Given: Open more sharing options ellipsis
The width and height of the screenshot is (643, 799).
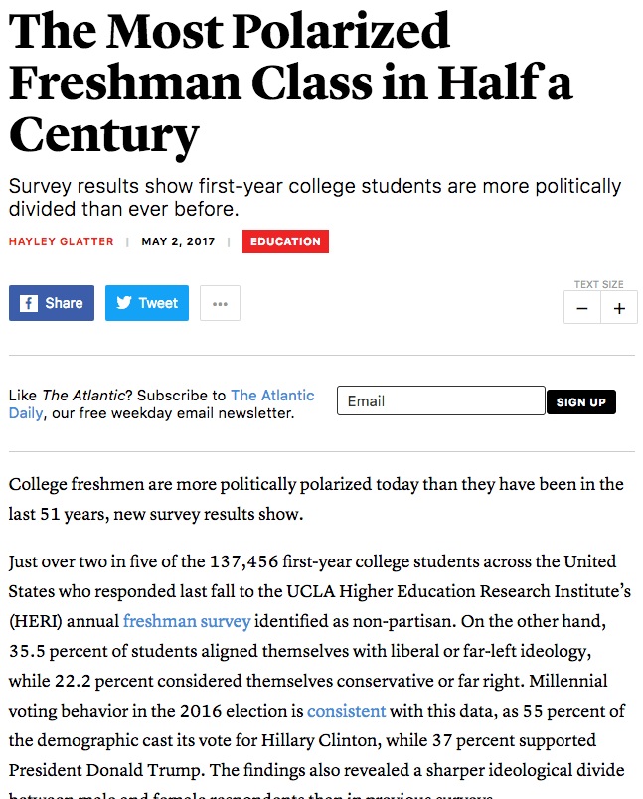Looking at the screenshot, I should pos(220,303).
